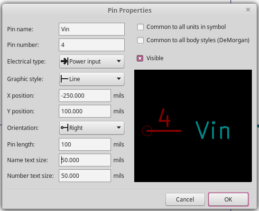Open the Orientation dropdown arrow
259x211 pixels.
[119, 128]
